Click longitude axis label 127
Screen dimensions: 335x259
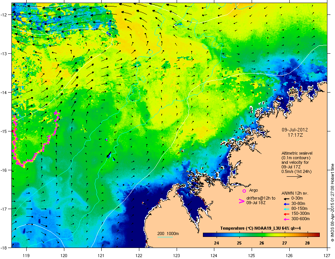[327, 255]
